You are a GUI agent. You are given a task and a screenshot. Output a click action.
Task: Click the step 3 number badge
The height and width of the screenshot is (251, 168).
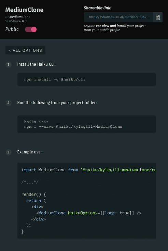pyautogui.click(x=9, y=152)
